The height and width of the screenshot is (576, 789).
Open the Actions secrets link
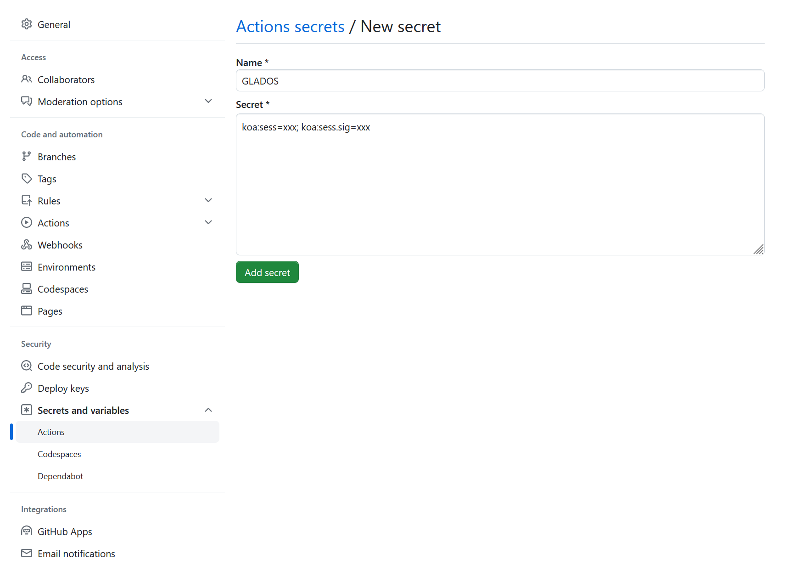[290, 26]
